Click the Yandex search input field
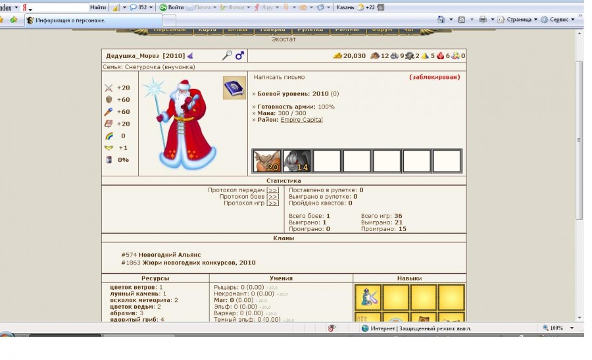Viewport: 592px width, 360px height. [55, 7]
